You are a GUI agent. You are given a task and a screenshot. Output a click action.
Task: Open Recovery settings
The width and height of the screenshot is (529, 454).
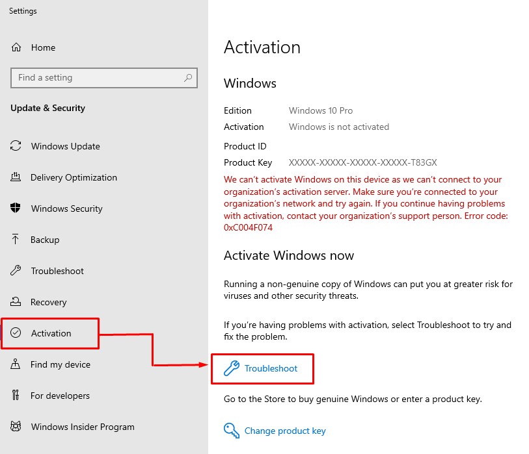point(49,302)
